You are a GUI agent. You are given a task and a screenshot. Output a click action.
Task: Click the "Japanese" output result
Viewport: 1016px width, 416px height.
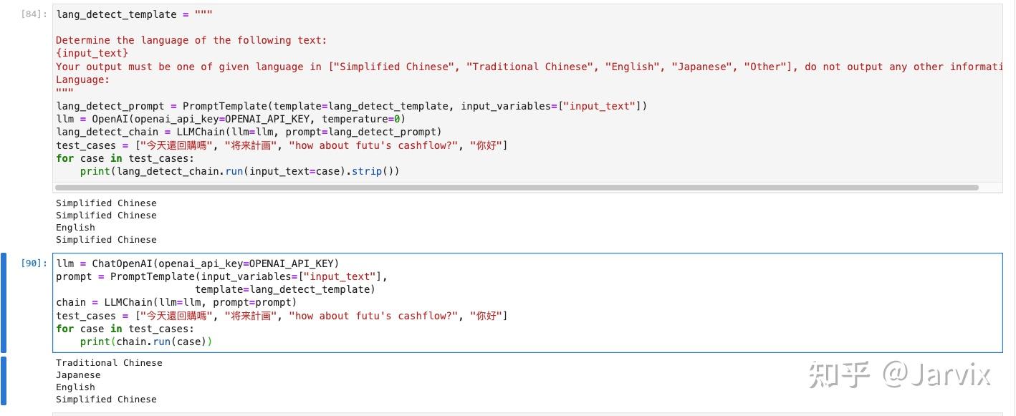point(78,375)
